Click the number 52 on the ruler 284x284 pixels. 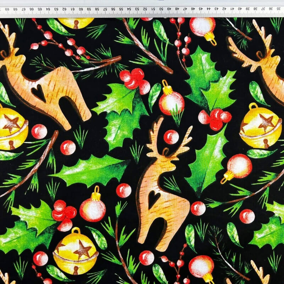pyautogui.click(x=145, y=9)
